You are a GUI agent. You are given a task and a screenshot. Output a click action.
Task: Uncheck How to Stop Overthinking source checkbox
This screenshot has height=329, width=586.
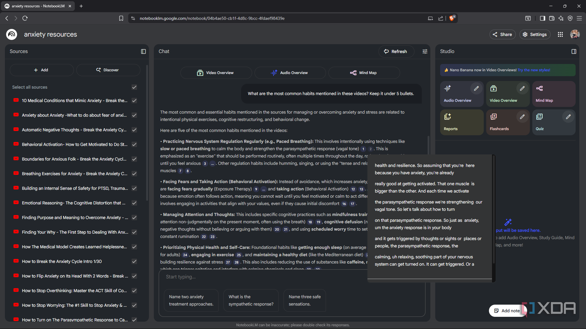pyautogui.click(x=134, y=291)
